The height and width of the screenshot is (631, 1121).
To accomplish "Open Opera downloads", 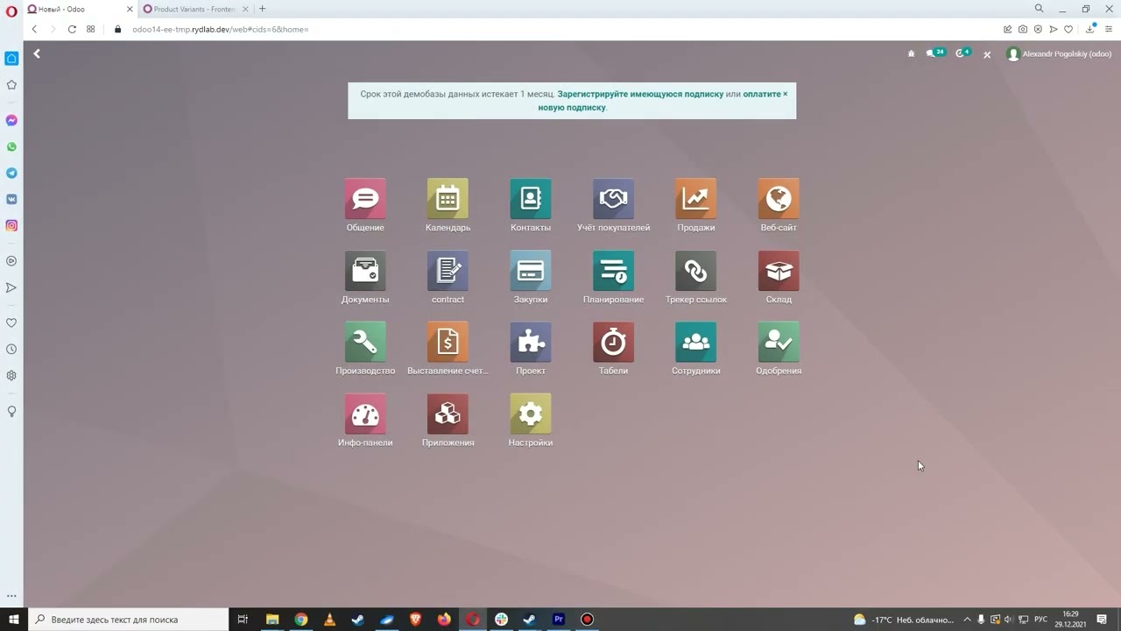I will (x=1090, y=29).
